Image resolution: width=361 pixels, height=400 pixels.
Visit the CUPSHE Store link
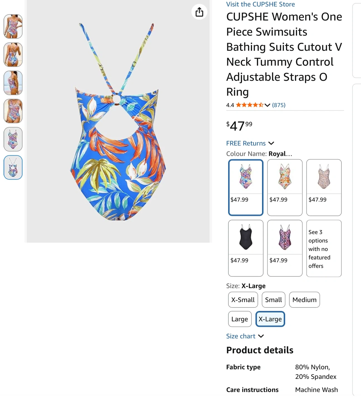click(x=260, y=4)
